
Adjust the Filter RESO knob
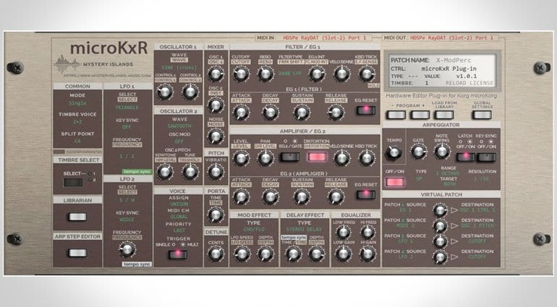tap(265, 74)
